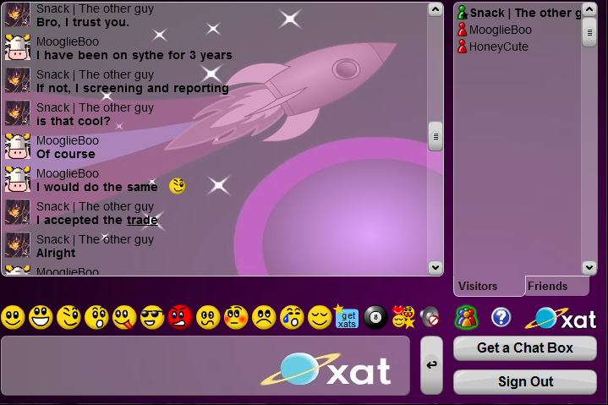608x405 pixels.
Task: Click the Sign Out button
Action: coord(525,381)
